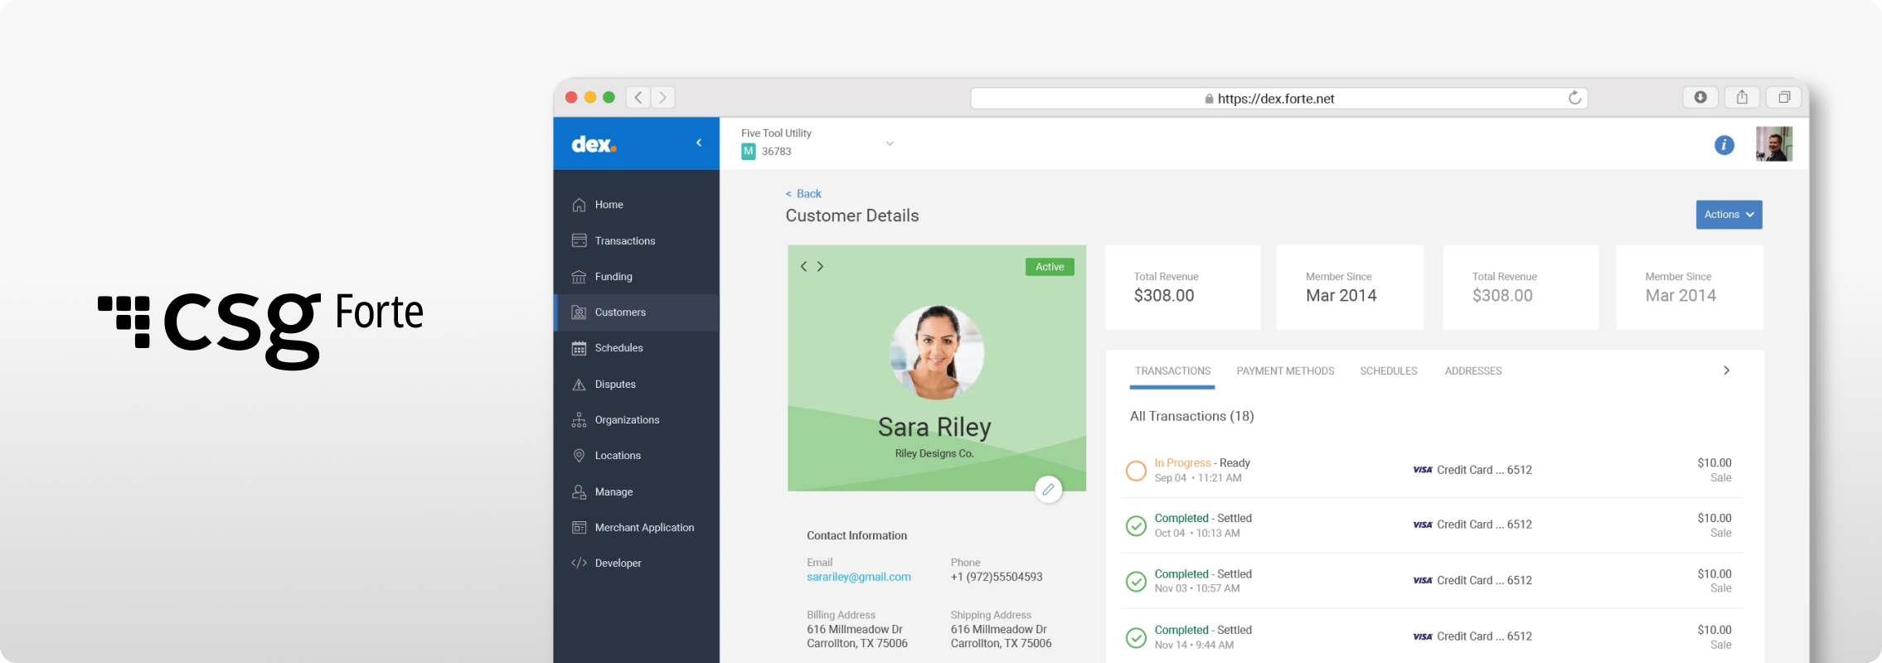
Task: Open Locations in the sidebar
Action: point(636,456)
